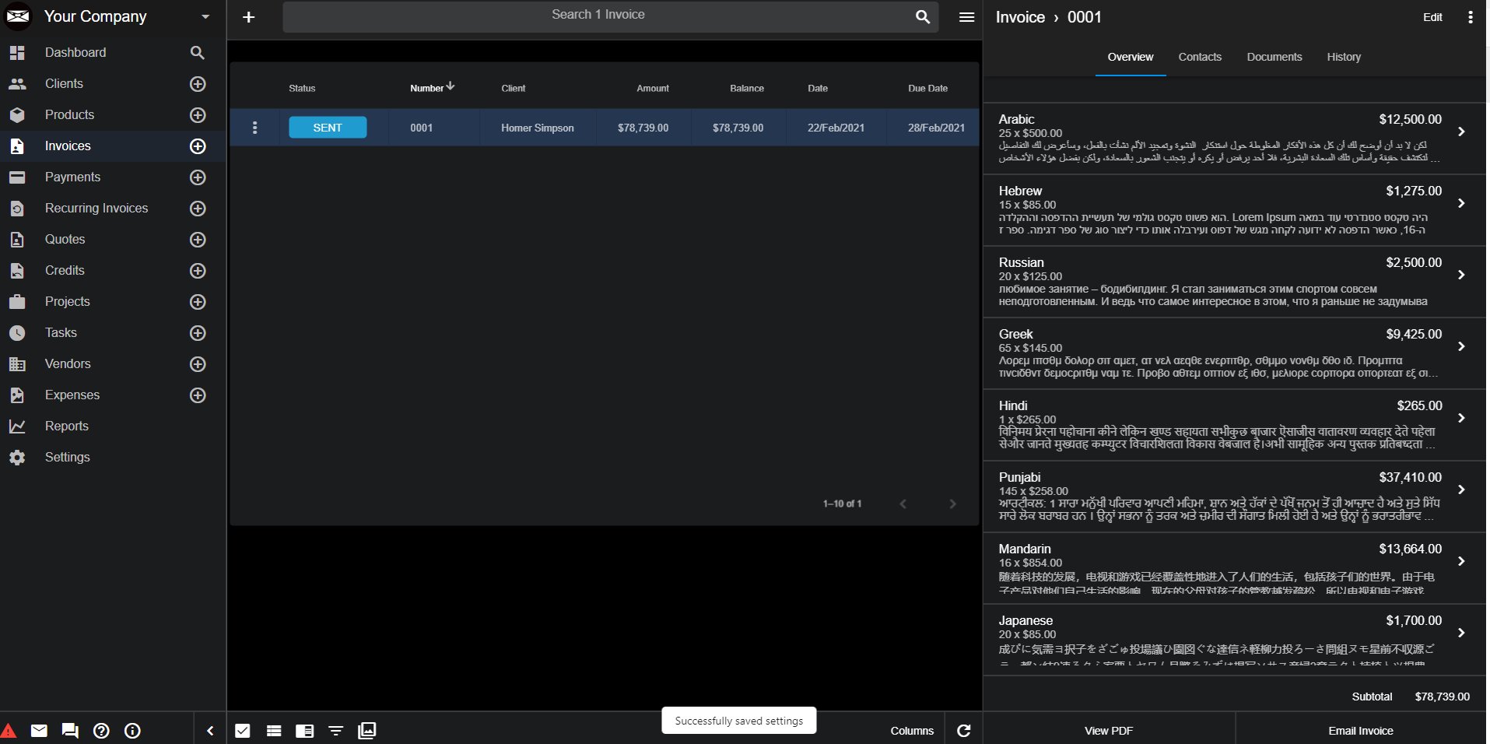
Task: Expand the Arabic line item details
Action: 1460,132
